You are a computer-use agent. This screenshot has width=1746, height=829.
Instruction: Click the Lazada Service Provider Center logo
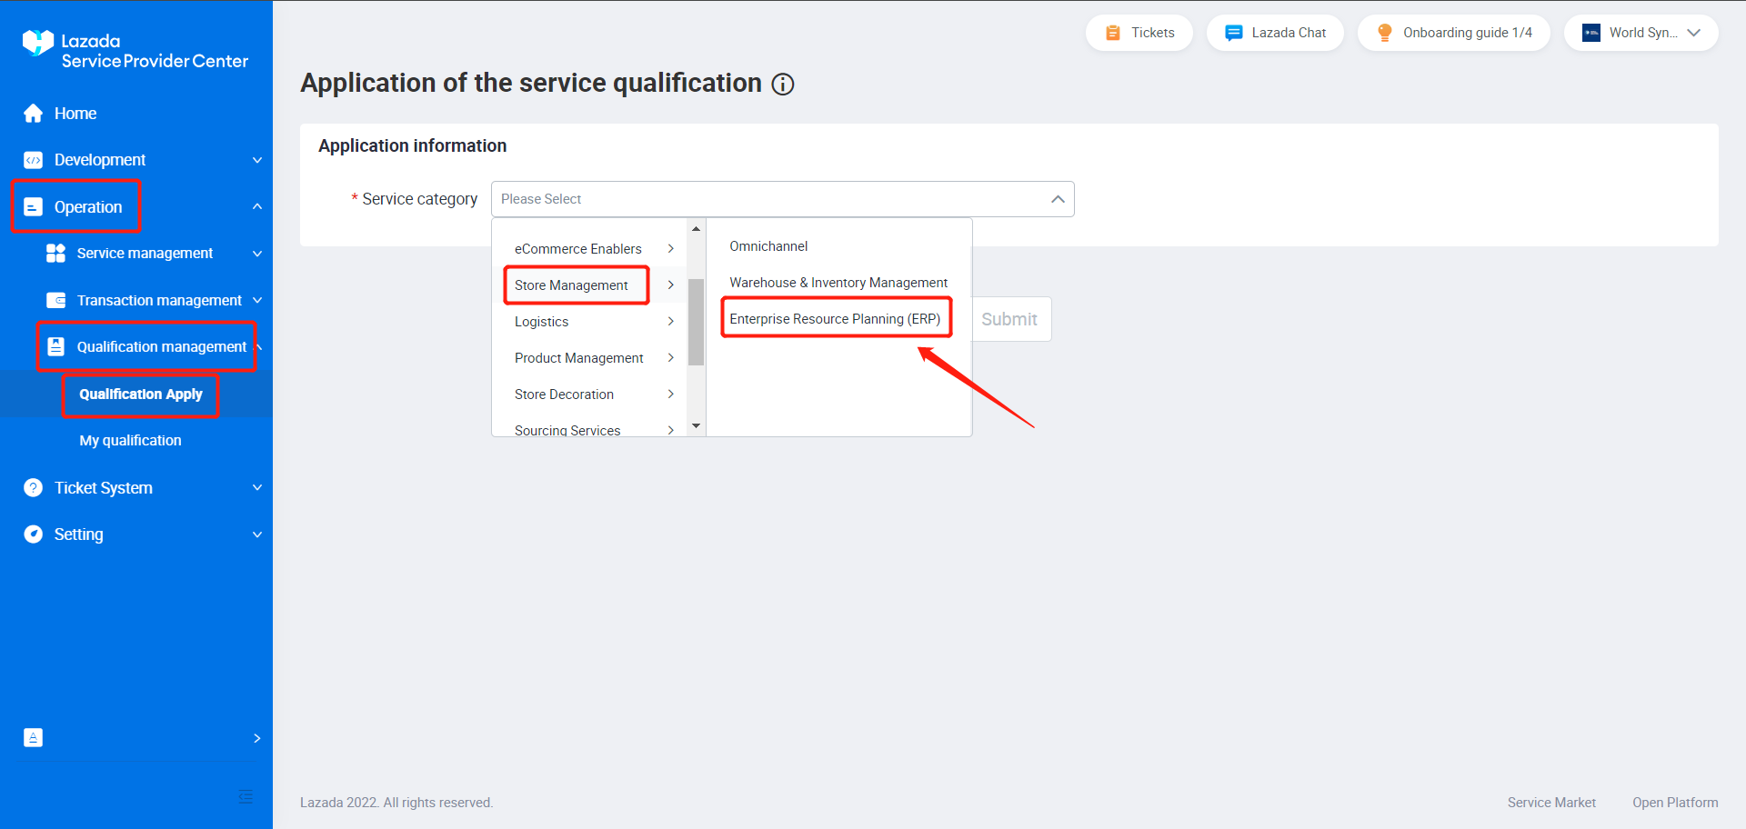(135, 50)
